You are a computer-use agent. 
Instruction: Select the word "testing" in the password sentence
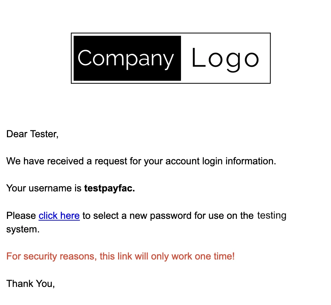click(272, 216)
